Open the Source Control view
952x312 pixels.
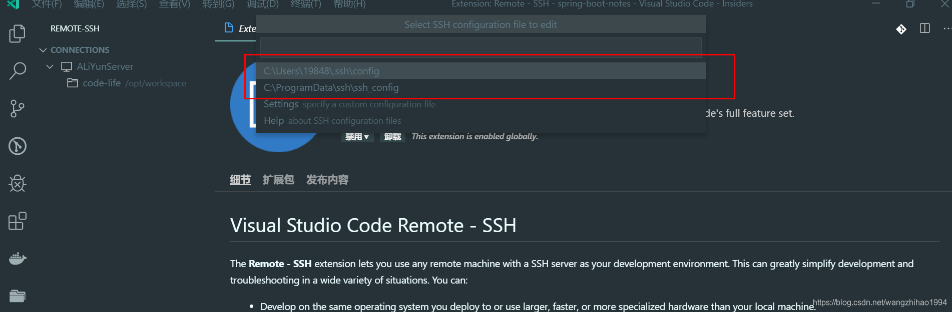click(x=17, y=108)
